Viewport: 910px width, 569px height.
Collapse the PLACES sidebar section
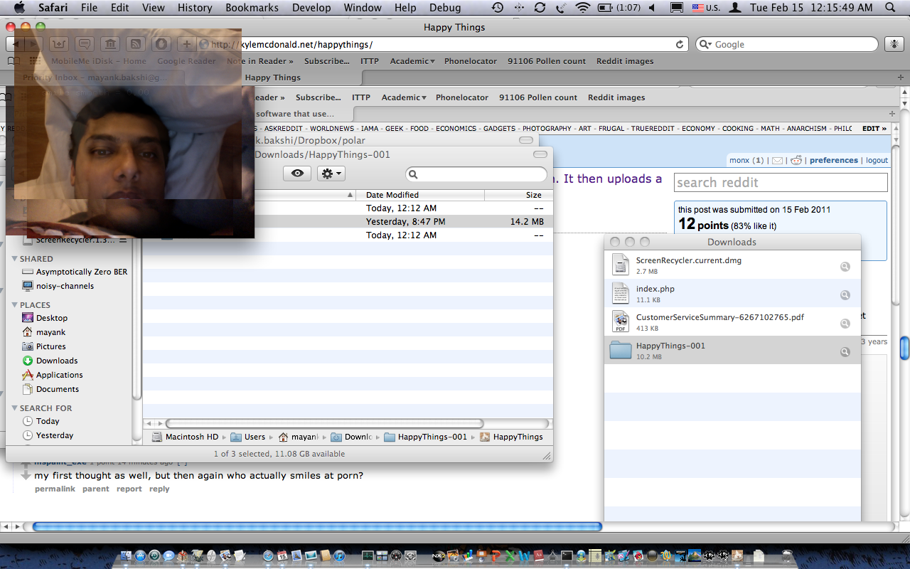[16, 305]
